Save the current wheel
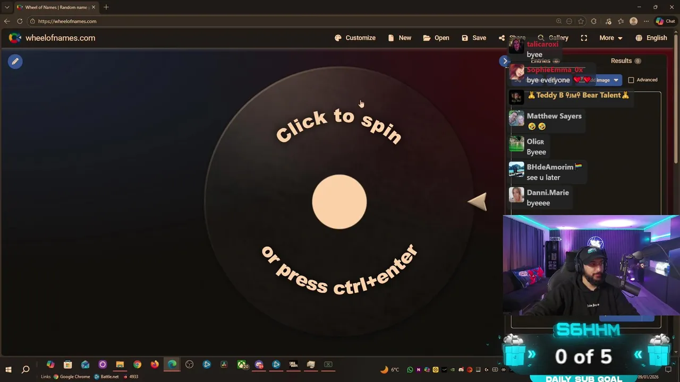Viewport: 680px width, 382px height. (474, 38)
